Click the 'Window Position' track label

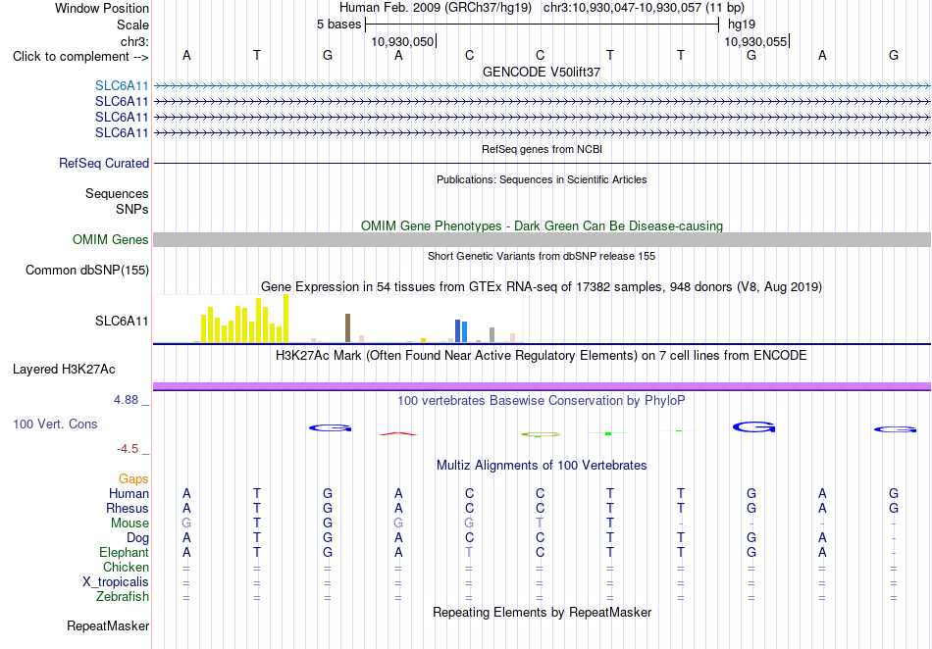[102, 8]
